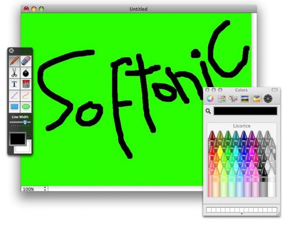The width and height of the screenshot is (295, 233).
Task: Select the Scissors selection tool
Action: pos(14,72)
